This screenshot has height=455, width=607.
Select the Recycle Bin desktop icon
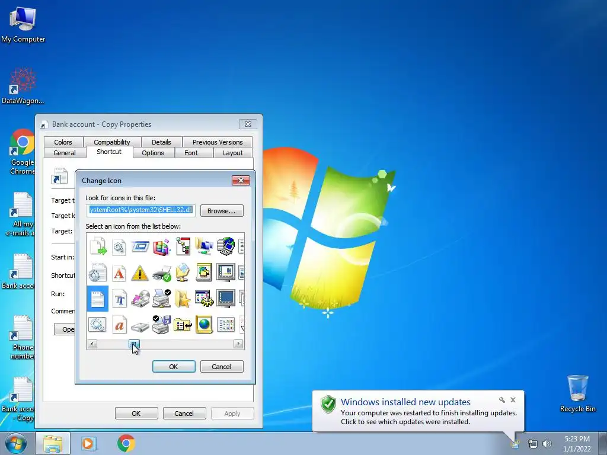coord(577,393)
